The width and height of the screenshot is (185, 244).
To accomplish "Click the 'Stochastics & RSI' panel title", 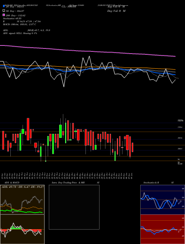I will coord(158,183).
